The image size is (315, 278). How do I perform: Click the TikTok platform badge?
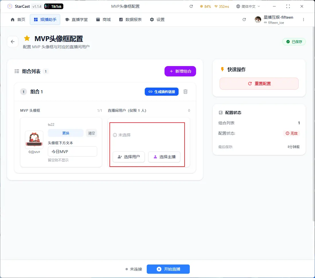(54, 6)
